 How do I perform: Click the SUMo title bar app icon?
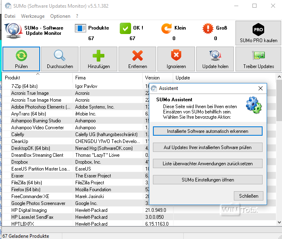(8, 6)
